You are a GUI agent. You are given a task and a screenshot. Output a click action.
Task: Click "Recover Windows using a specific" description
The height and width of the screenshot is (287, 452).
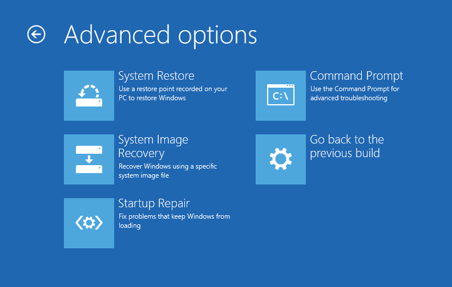[168, 171]
